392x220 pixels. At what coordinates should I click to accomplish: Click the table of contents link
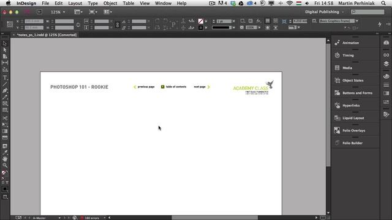(x=174, y=87)
